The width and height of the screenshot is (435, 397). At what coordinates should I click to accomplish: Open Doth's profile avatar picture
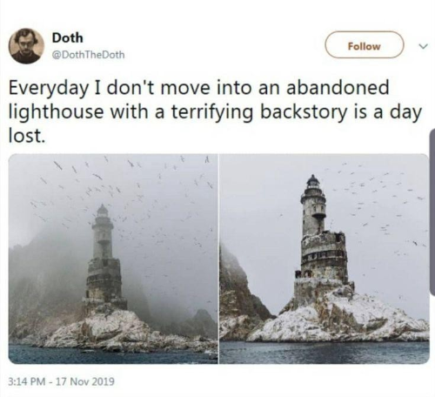coord(26,46)
